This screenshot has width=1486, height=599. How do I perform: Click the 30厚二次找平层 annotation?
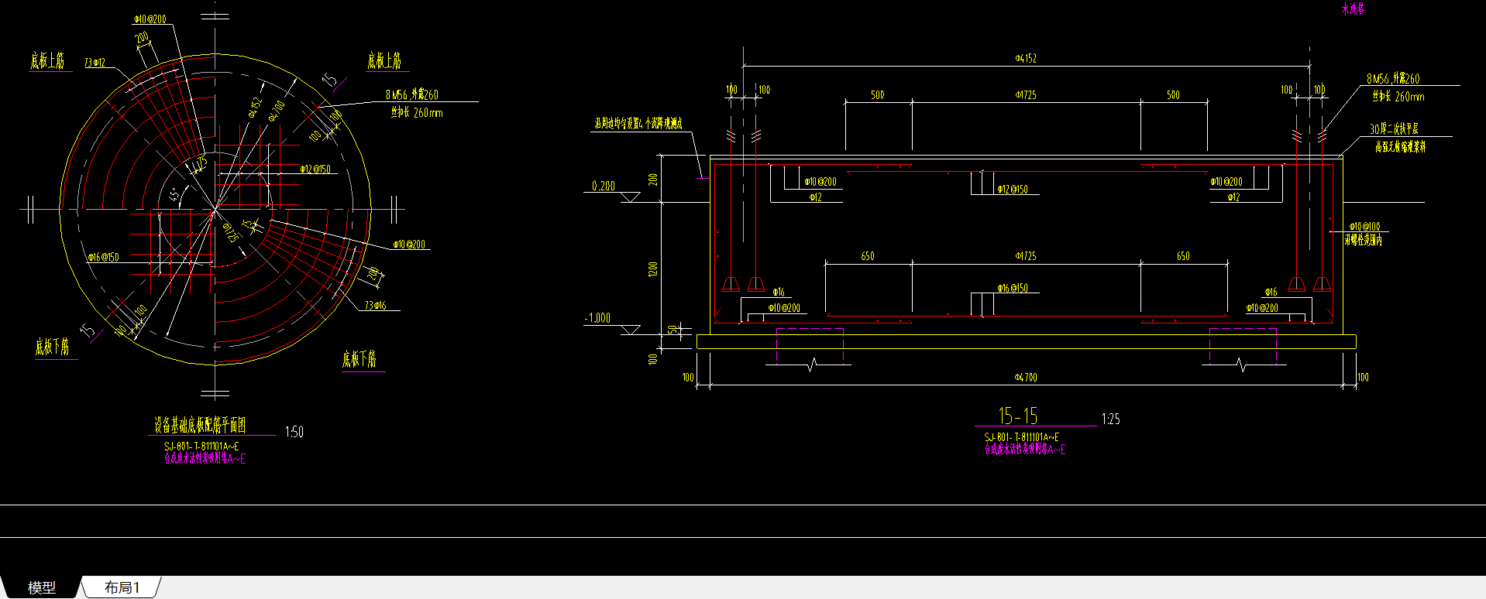[1394, 128]
